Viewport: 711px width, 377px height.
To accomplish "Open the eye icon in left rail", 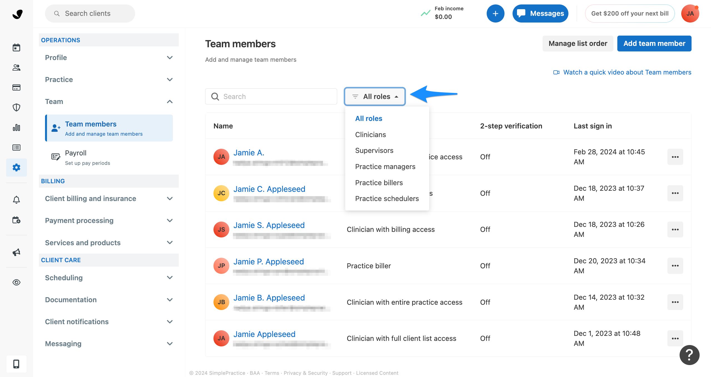I will coord(16,282).
